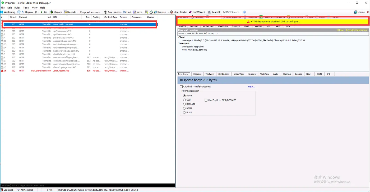Screen dimensions: 370x192
Task: Open WinConfig from the toolbar
Action: coord(8,12)
